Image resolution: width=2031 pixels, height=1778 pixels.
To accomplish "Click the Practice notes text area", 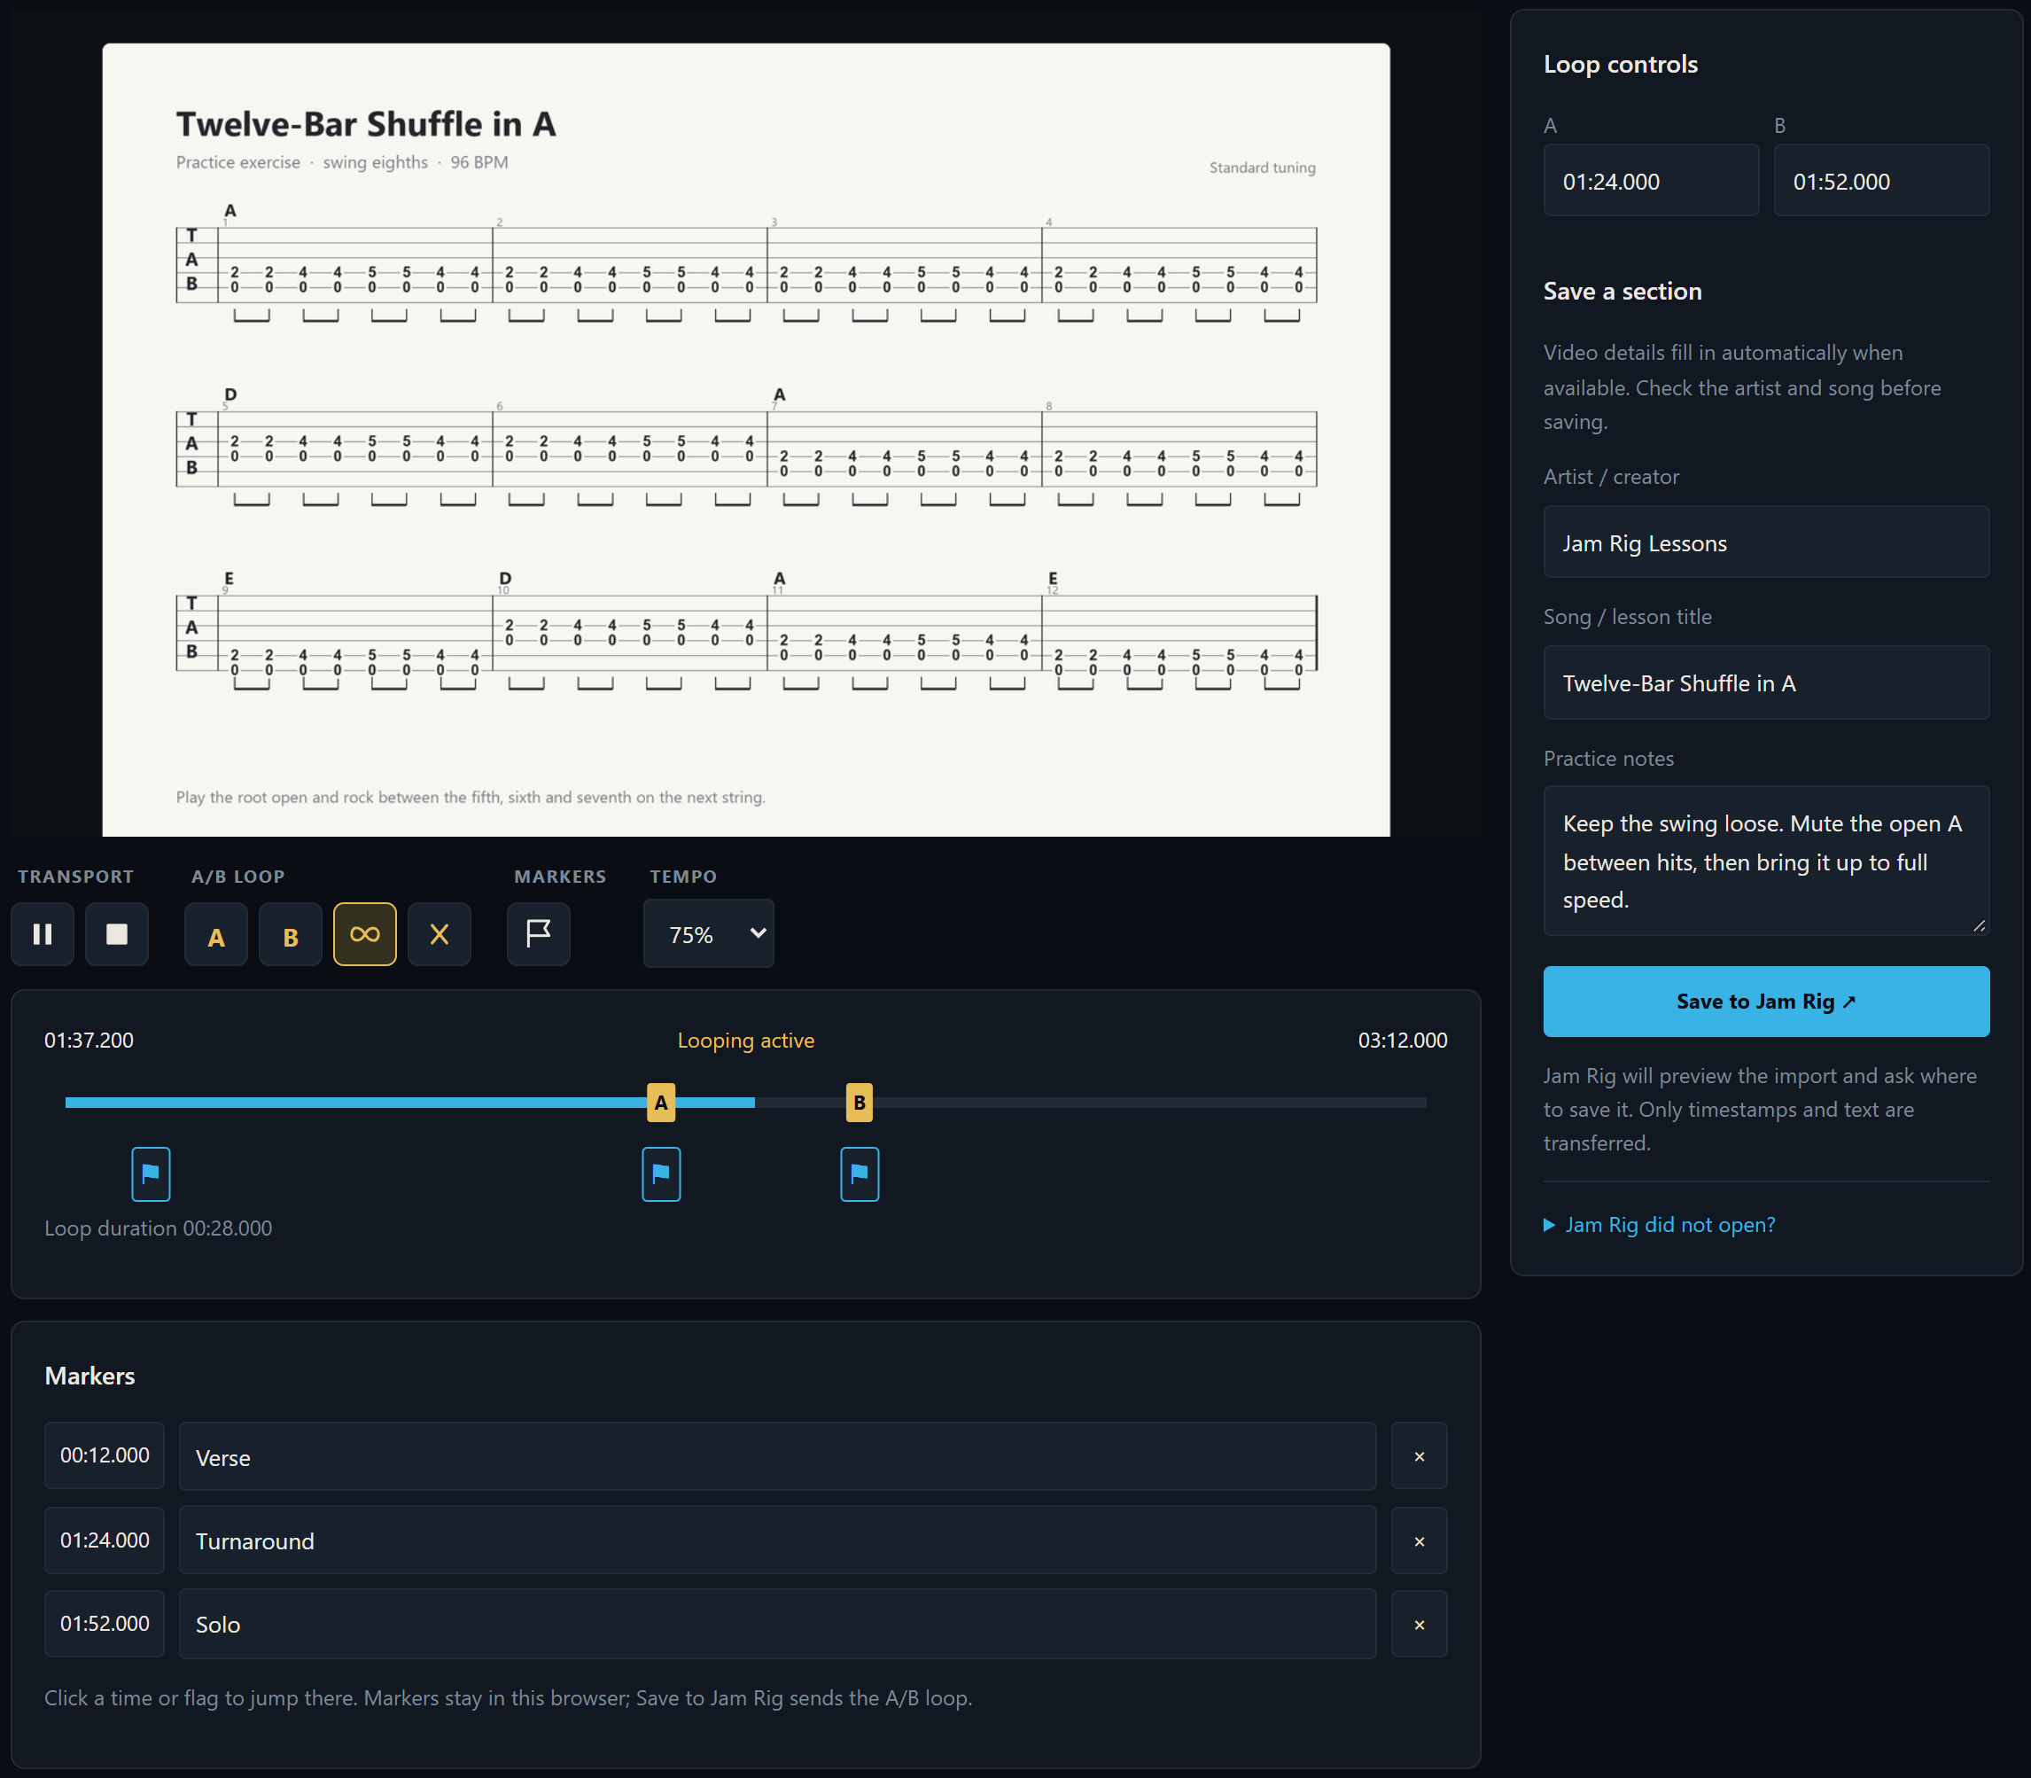I will pyautogui.click(x=1766, y=861).
